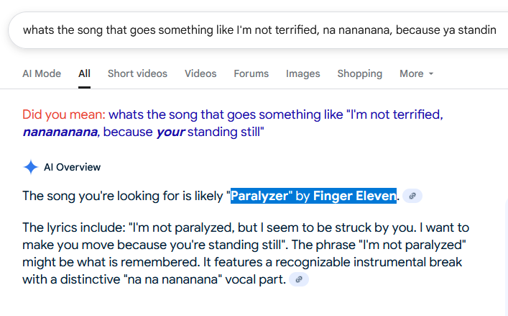Click the source link icon after Finger Eleven
508x316 pixels.
(412, 196)
